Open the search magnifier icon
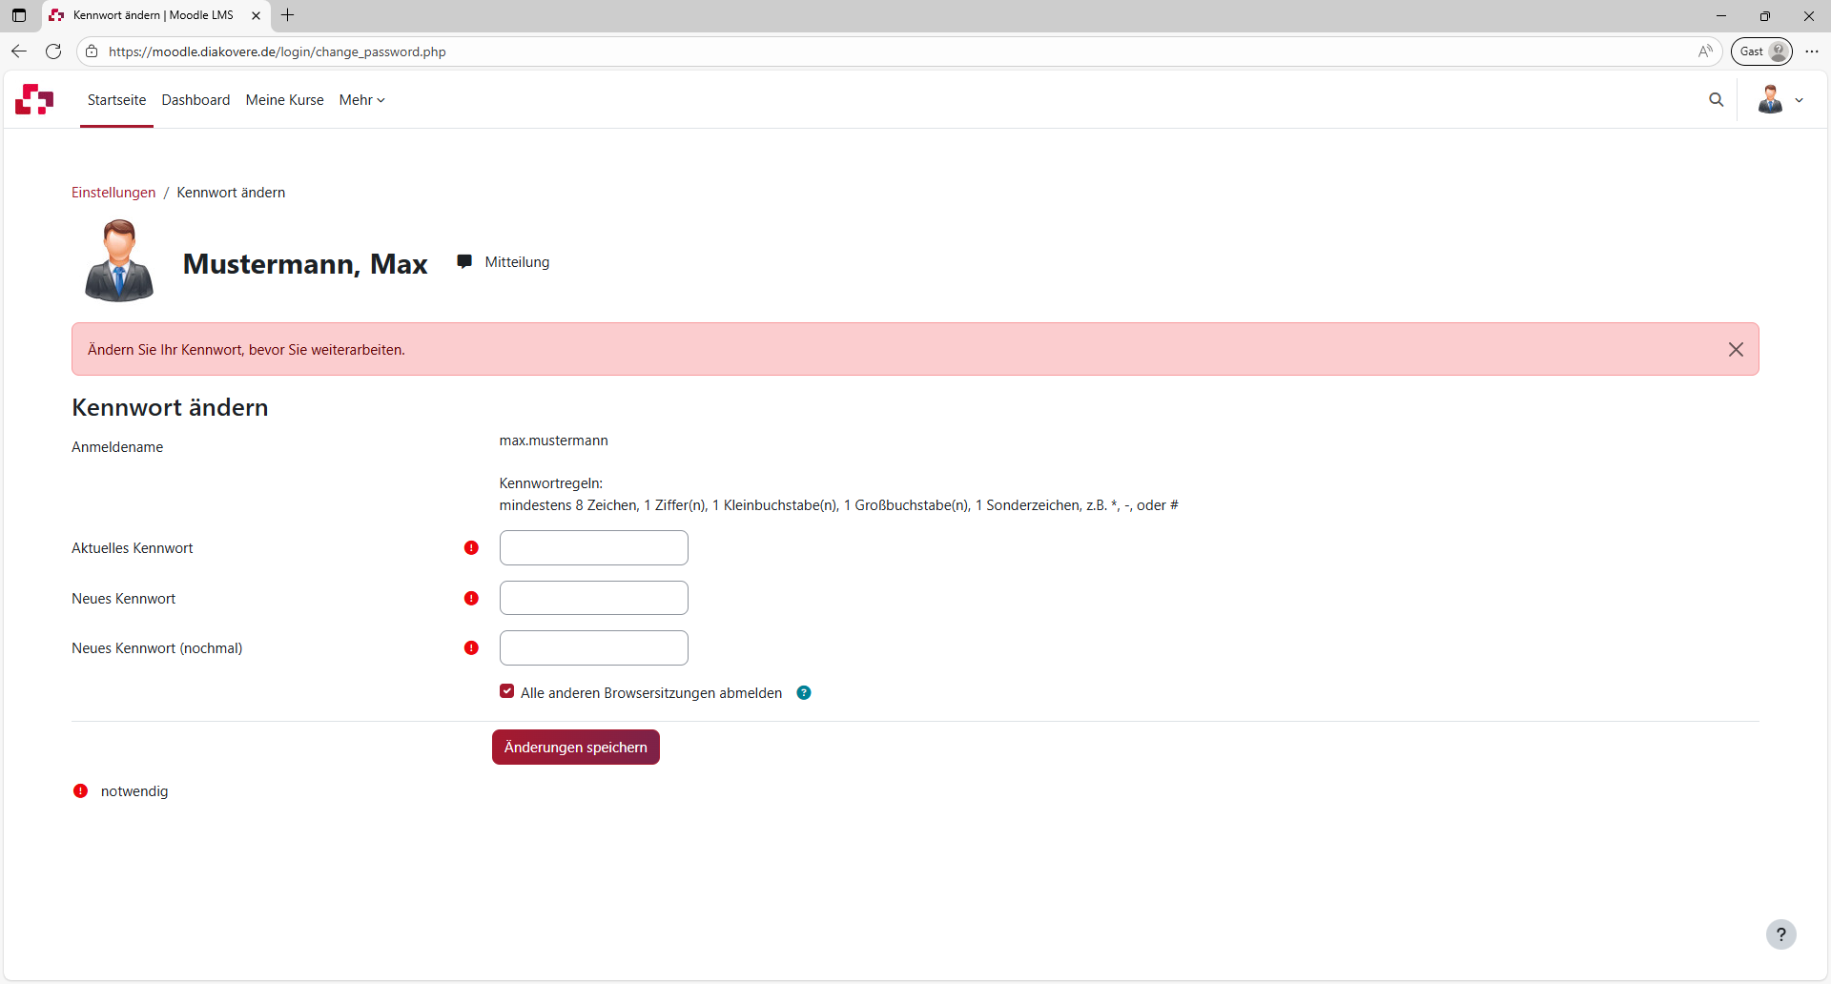This screenshot has width=1831, height=984. click(1717, 100)
